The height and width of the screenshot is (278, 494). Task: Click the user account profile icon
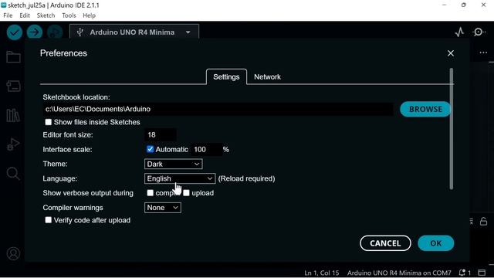(13, 254)
